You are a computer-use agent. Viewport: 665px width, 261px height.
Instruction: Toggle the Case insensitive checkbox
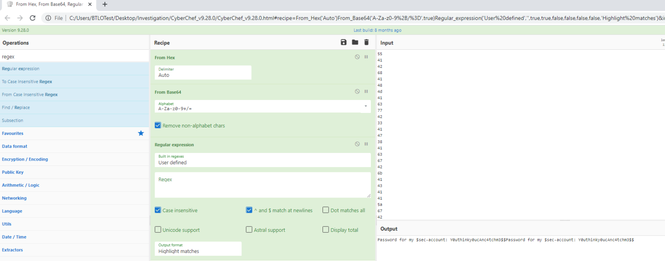(158, 210)
